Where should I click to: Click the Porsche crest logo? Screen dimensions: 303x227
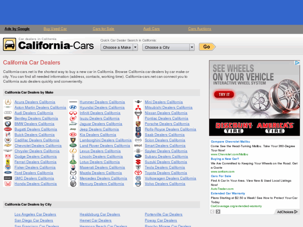138,124
